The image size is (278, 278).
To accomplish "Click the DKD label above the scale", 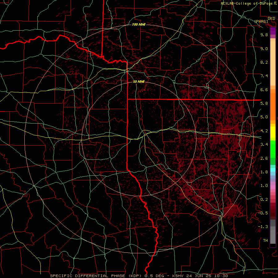I will (x=272, y=19).
